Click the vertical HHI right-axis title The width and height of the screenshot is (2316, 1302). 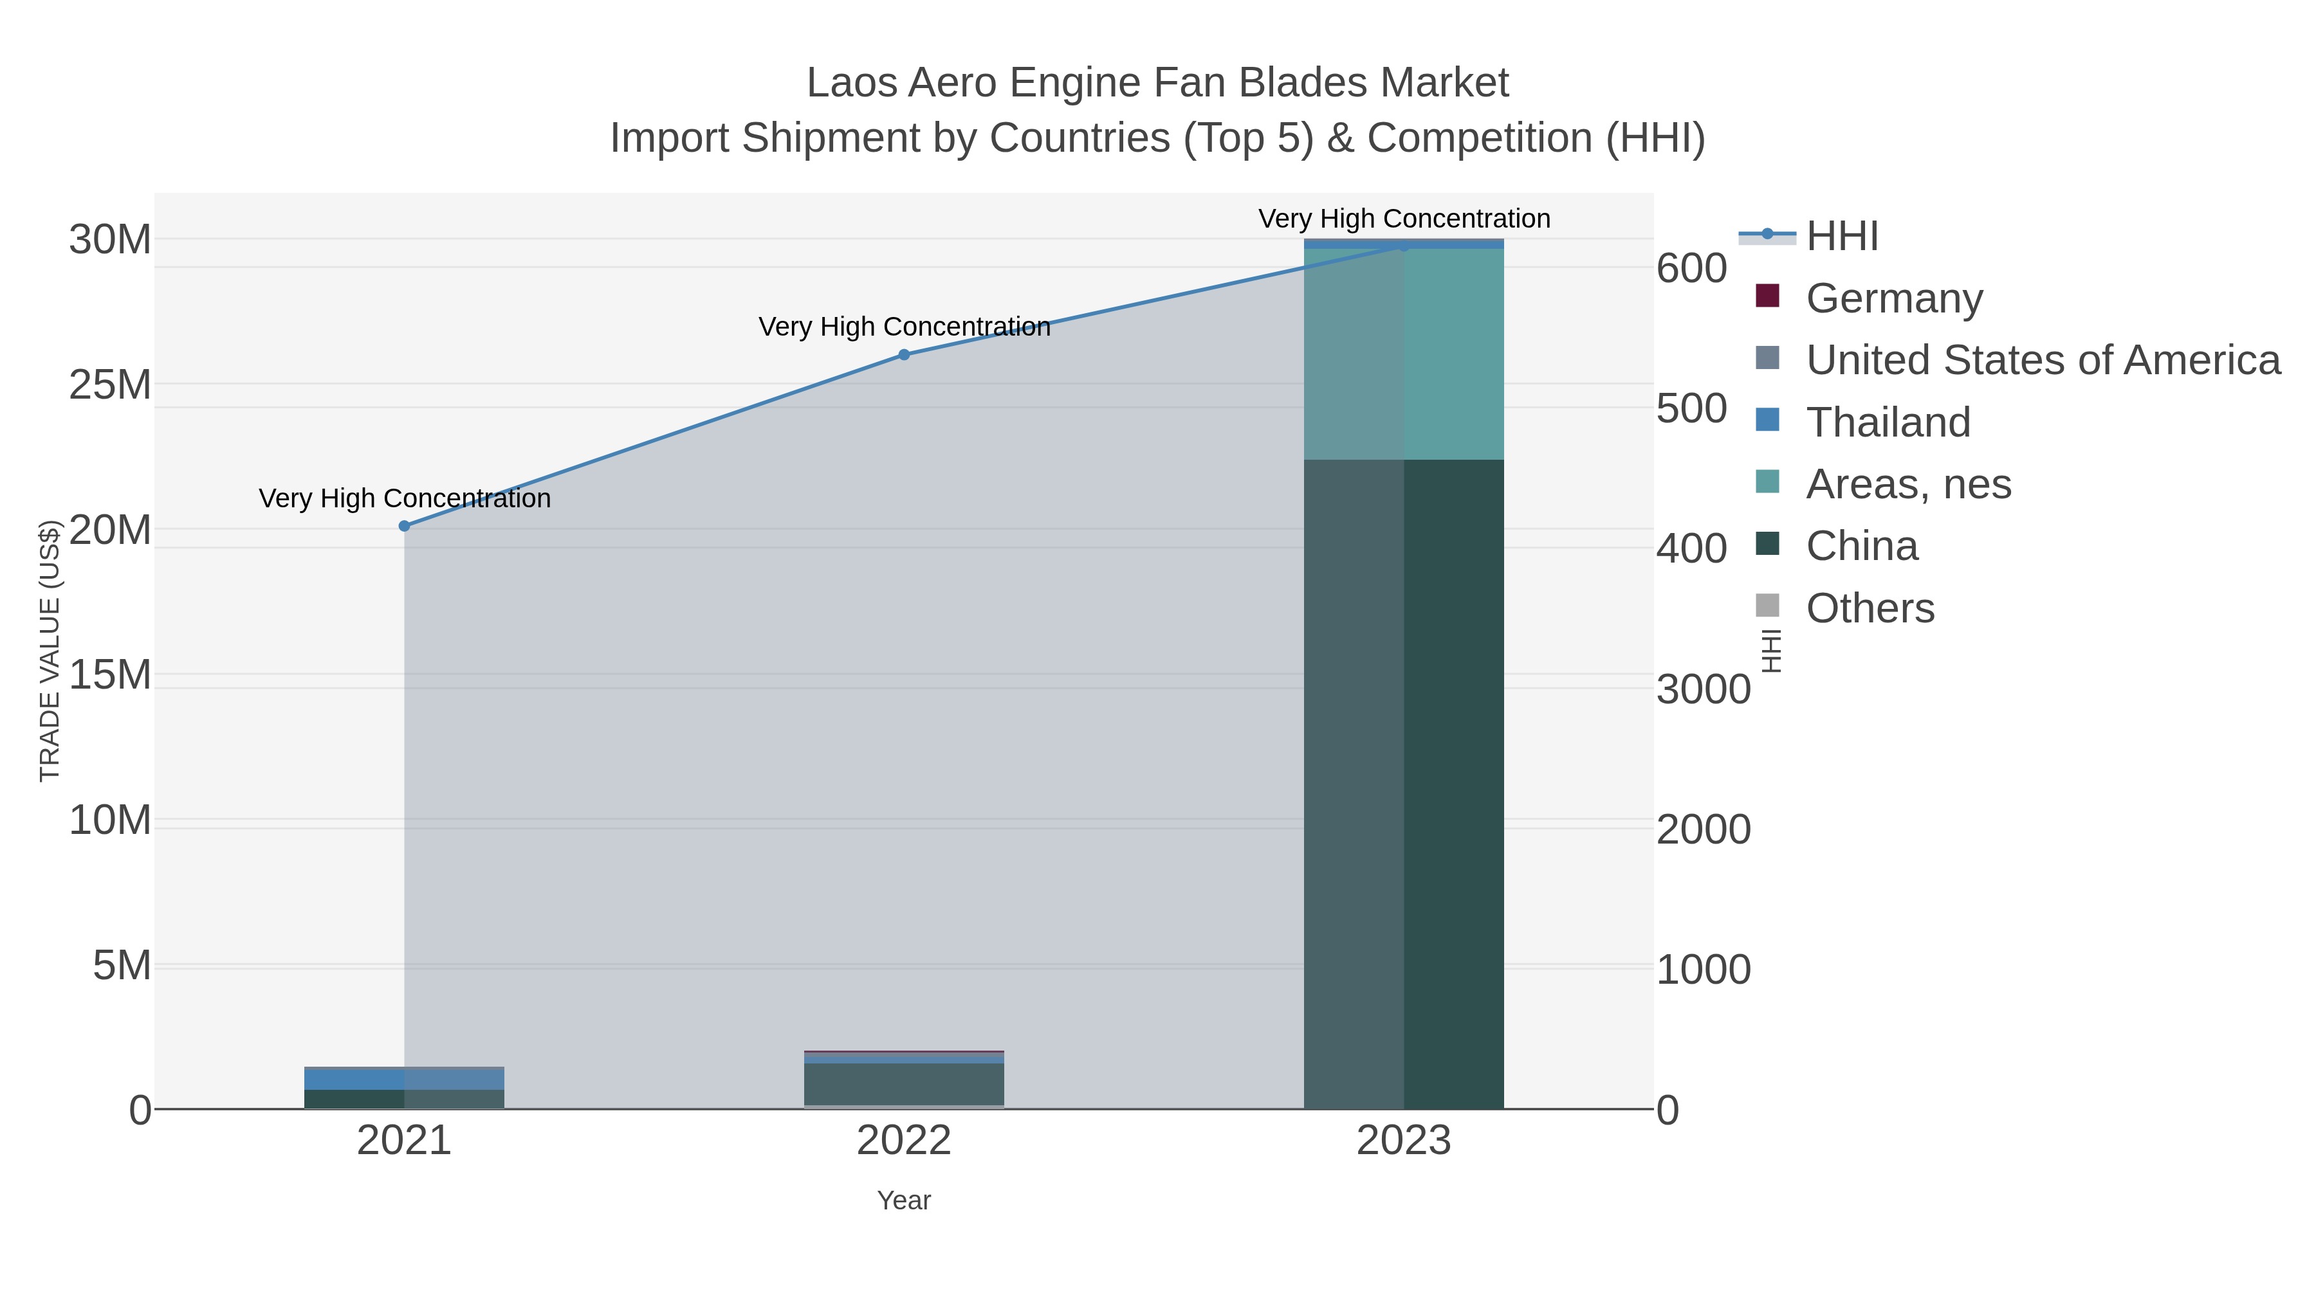pos(1771,651)
